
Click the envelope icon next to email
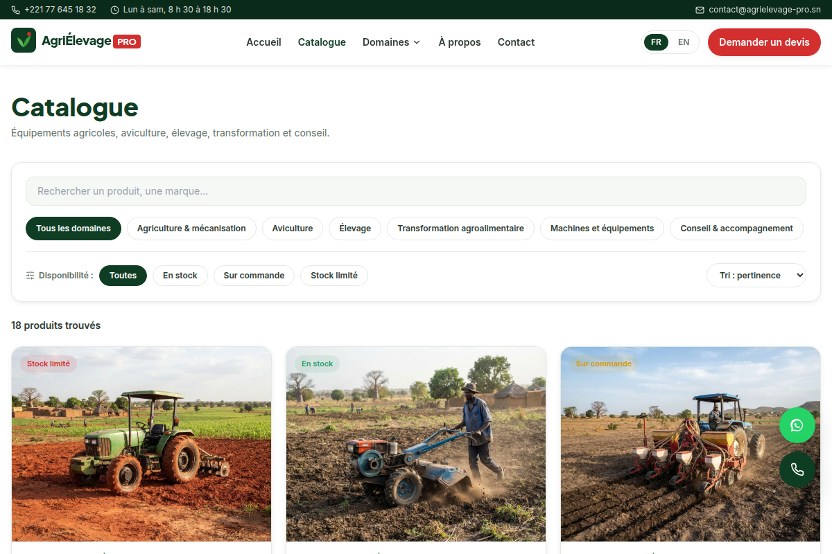tap(700, 10)
